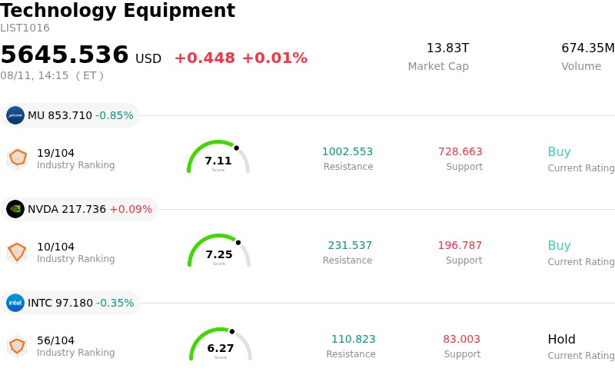Viewport: 615px width, 375px height.
Task: Click the Micron company logo icon
Action: click(x=15, y=116)
